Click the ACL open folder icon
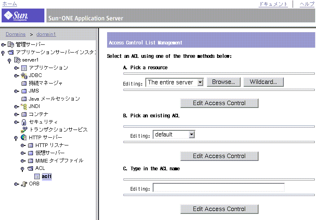This screenshot has width=316, height=220. (30, 168)
